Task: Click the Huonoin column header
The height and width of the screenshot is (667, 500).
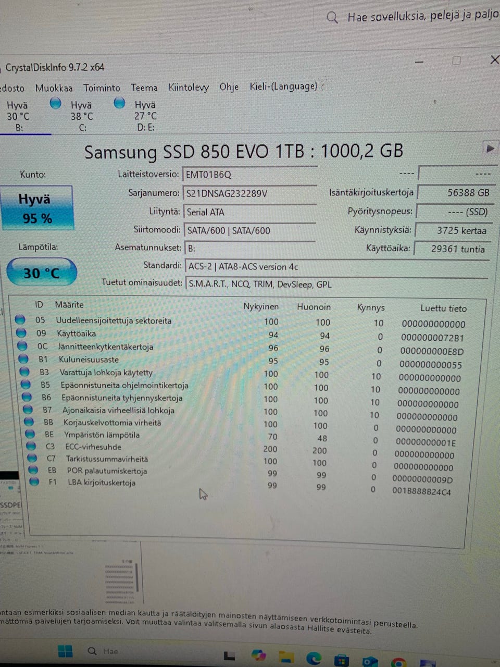Action: coord(314,306)
